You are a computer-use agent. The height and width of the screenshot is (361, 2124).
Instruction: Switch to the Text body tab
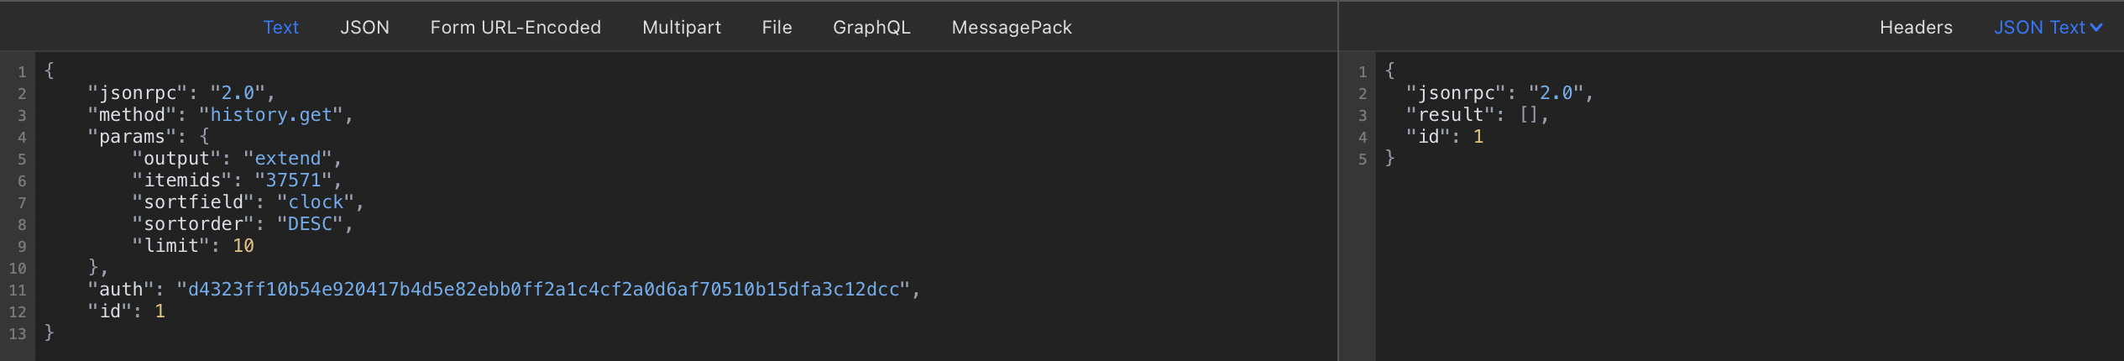pos(280,28)
